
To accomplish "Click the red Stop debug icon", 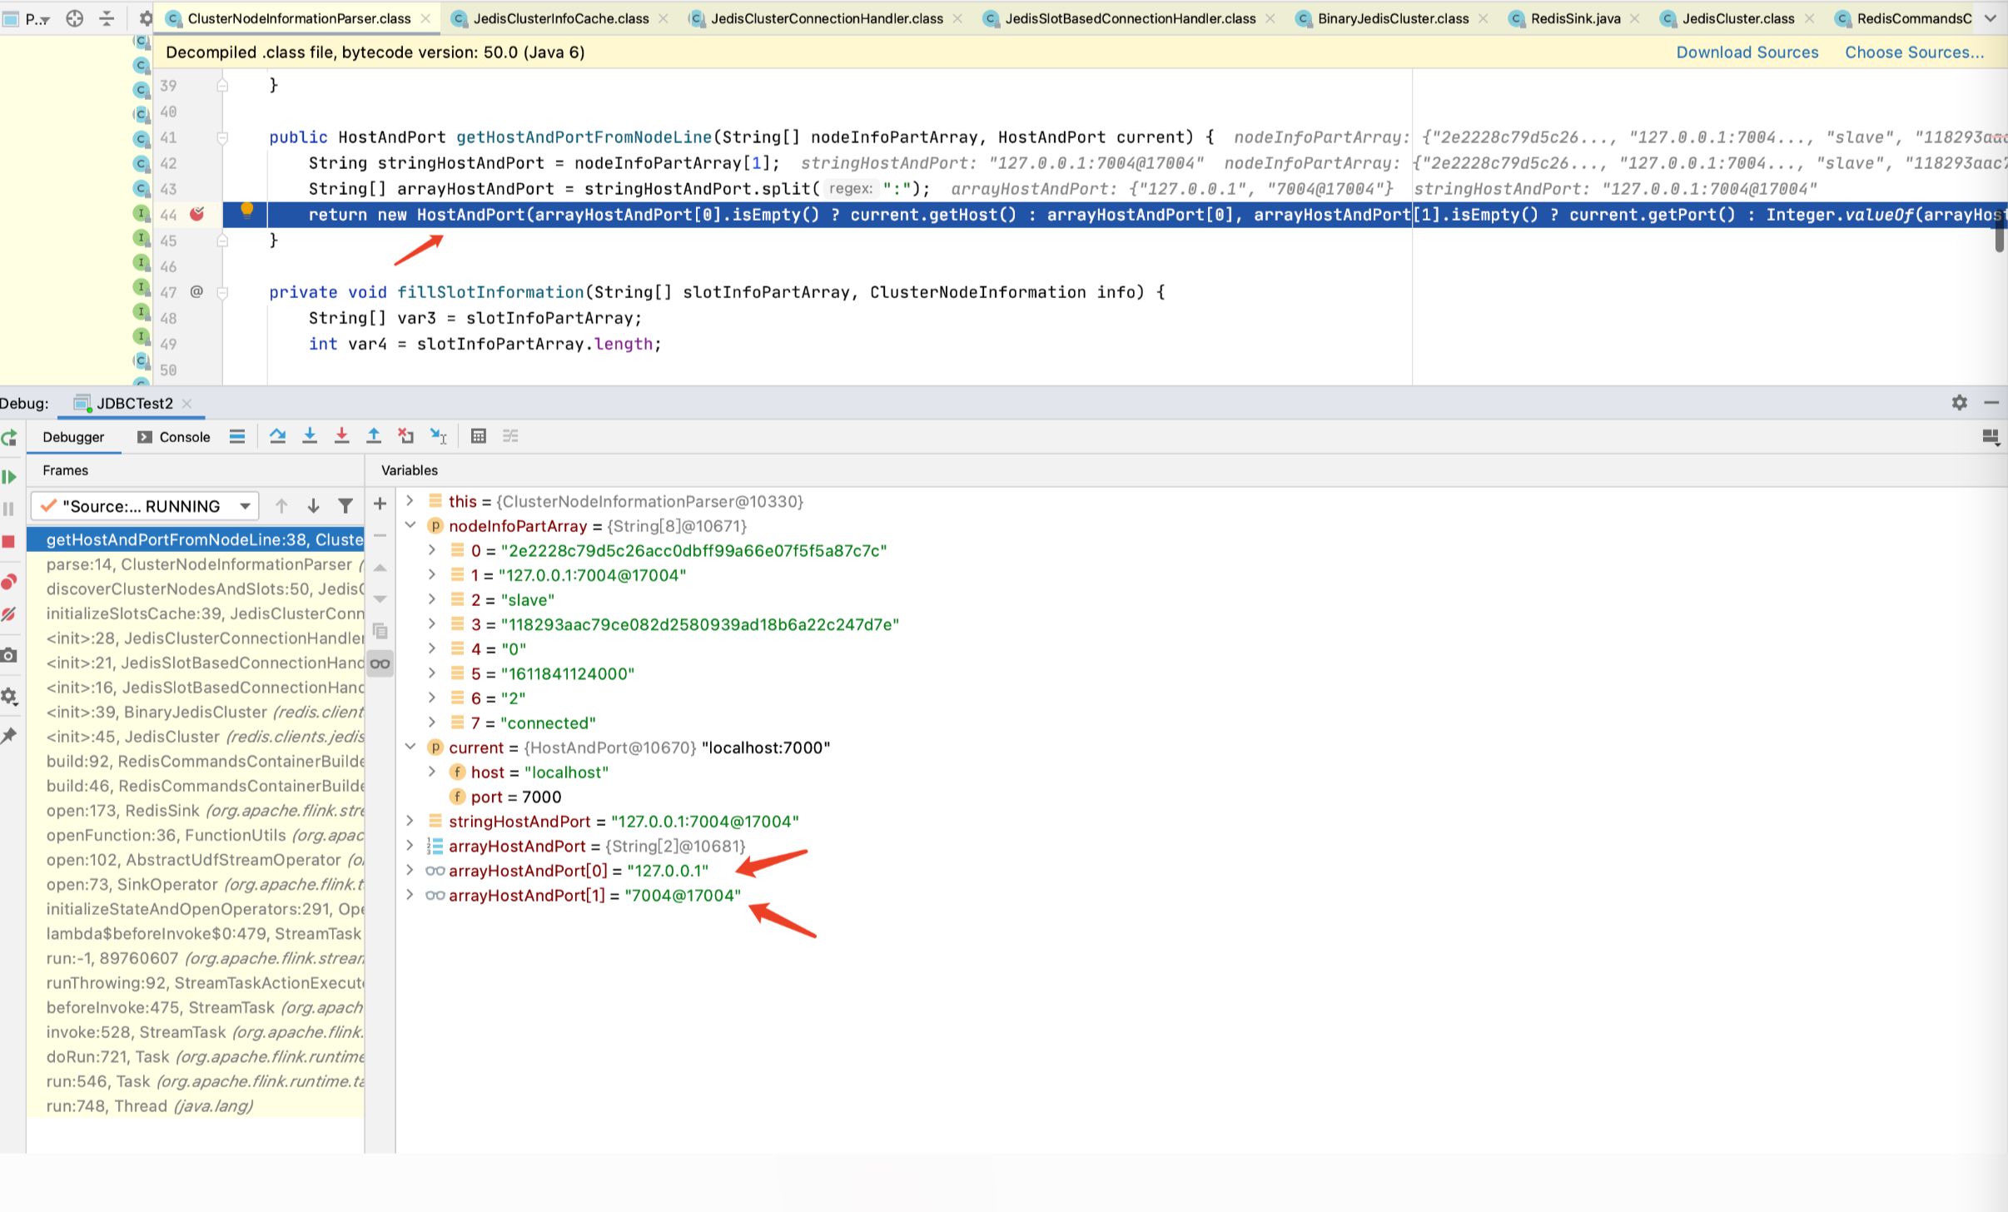I will (9, 542).
